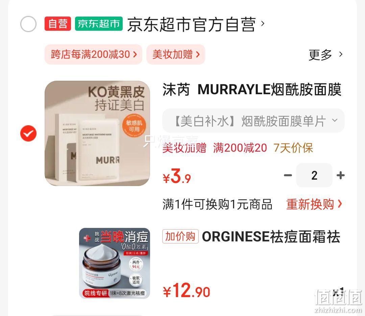Viewport: 365px width, 316px height.
Task: Click the chevron next to the store name
Action: [263, 24]
